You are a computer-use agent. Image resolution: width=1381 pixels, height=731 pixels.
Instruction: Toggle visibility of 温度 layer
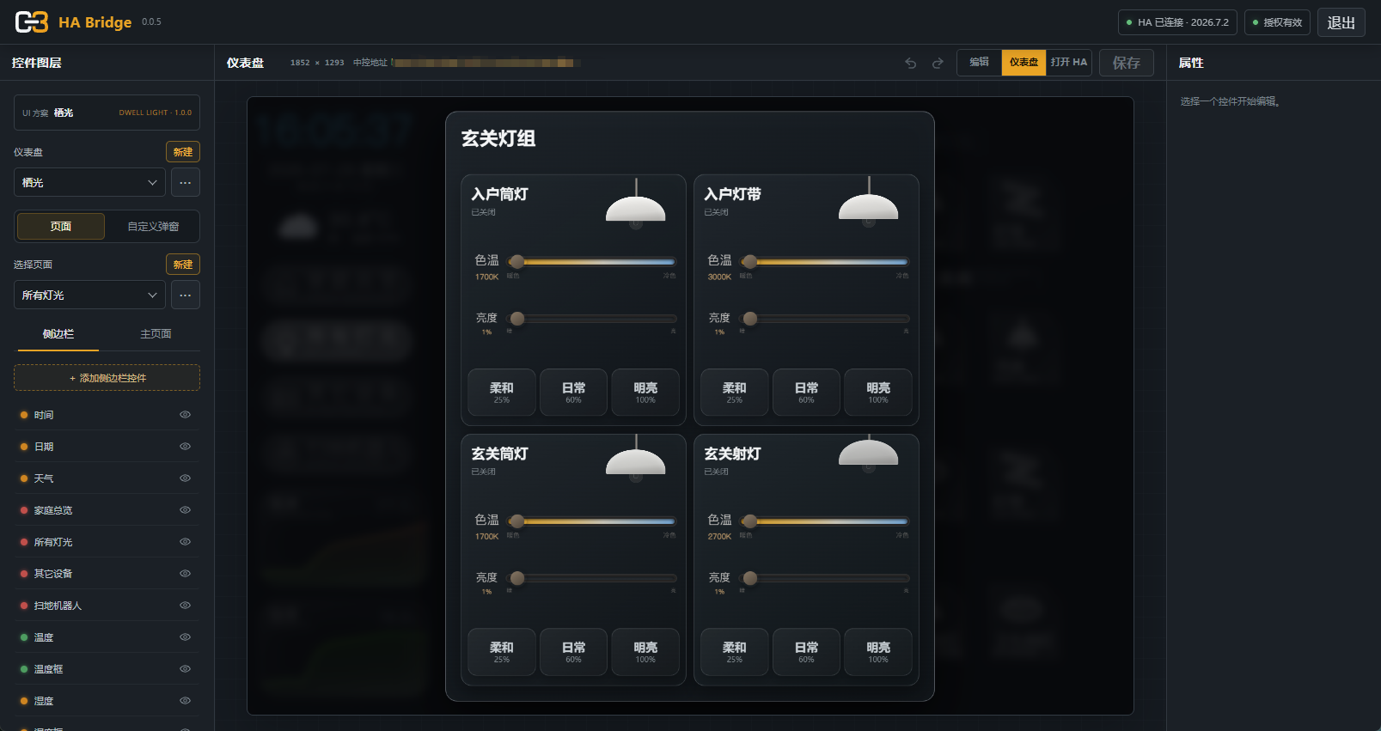[x=185, y=637]
